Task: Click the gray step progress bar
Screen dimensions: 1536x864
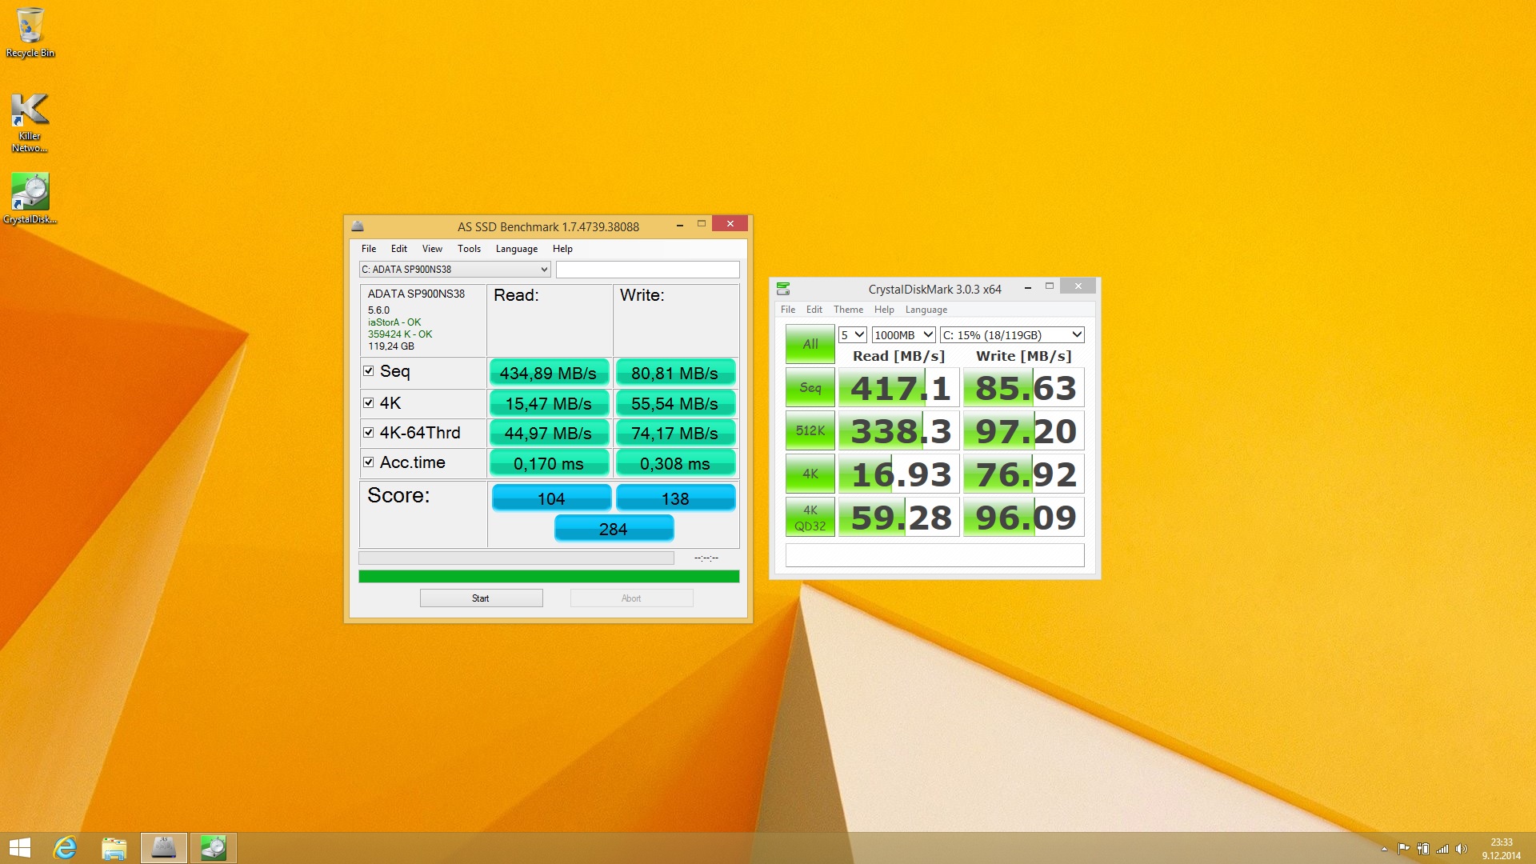Action: pyautogui.click(x=516, y=558)
